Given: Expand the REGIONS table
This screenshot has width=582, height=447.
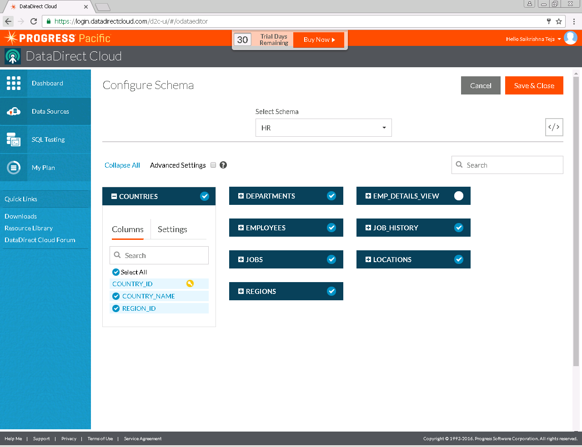Looking at the screenshot, I should [x=241, y=291].
